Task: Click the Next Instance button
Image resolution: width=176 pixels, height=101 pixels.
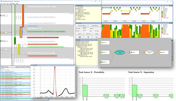Action: (x=95, y=26)
